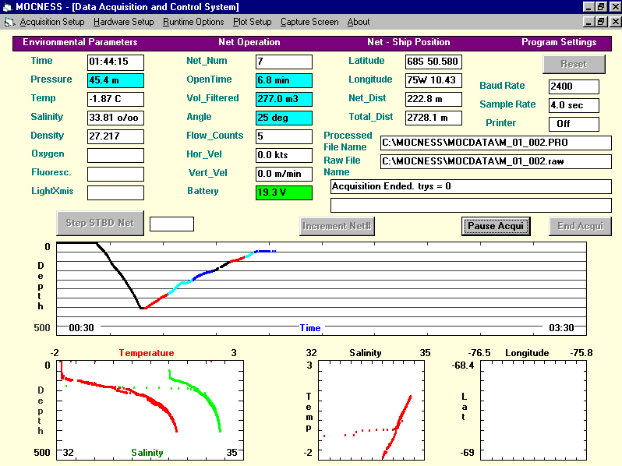Click the Total_Dist field showing 2728.1 m
The height and width of the screenshot is (466, 622).
coord(433,118)
